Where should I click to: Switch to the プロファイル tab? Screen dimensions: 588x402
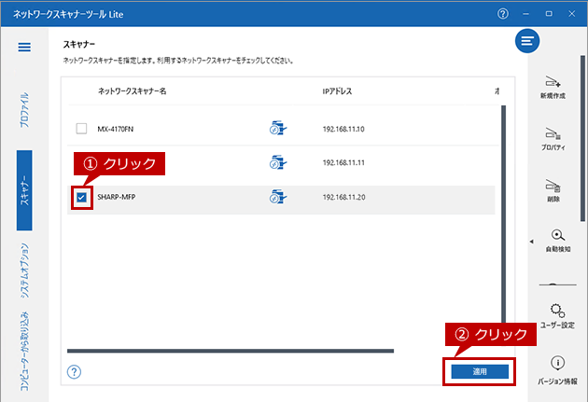pyautogui.click(x=24, y=110)
